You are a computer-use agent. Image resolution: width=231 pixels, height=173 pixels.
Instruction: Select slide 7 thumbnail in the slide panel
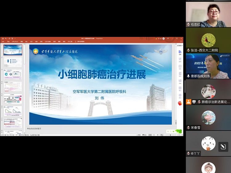(x=13, y=123)
